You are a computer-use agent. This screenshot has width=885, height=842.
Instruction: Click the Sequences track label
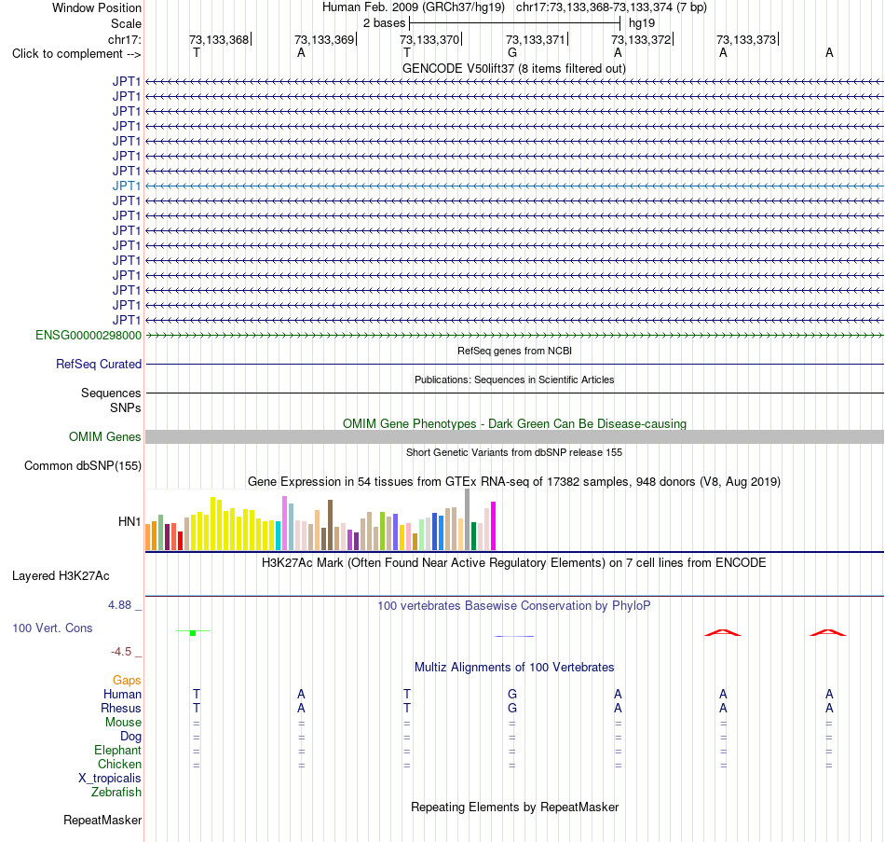(111, 393)
